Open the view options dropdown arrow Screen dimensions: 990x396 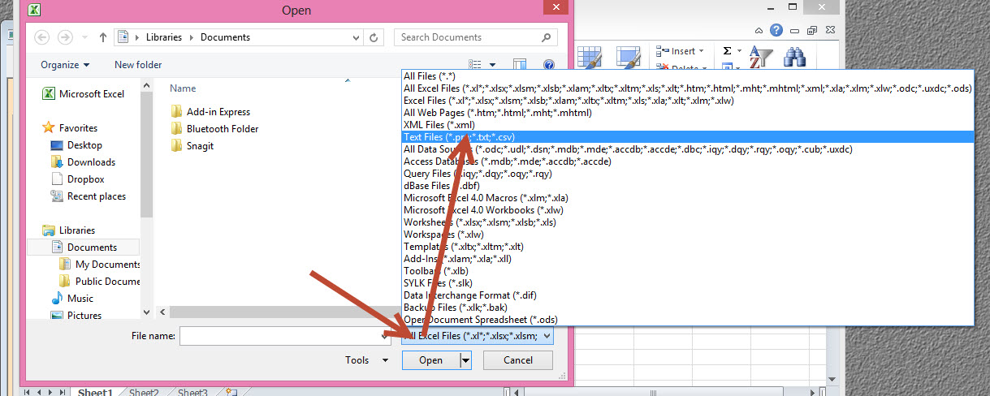pyautogui.click(x=492, y=65)
